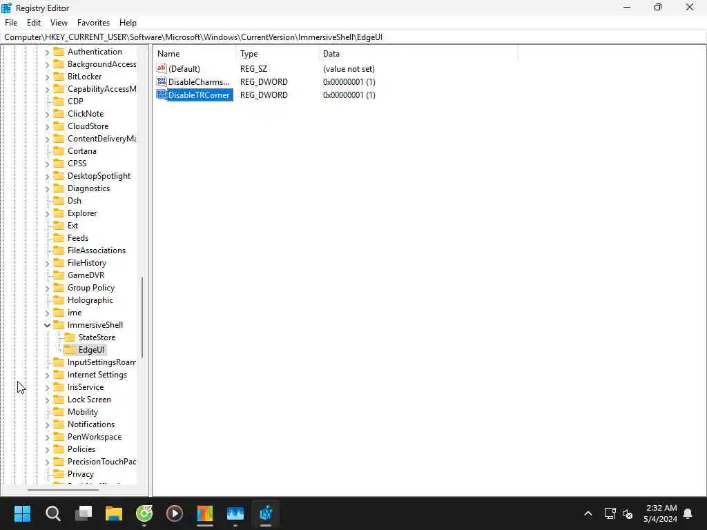Screen dimensions: 707x530
Task: Select the DisableCharms... value name
Action: tap(199, 82)
